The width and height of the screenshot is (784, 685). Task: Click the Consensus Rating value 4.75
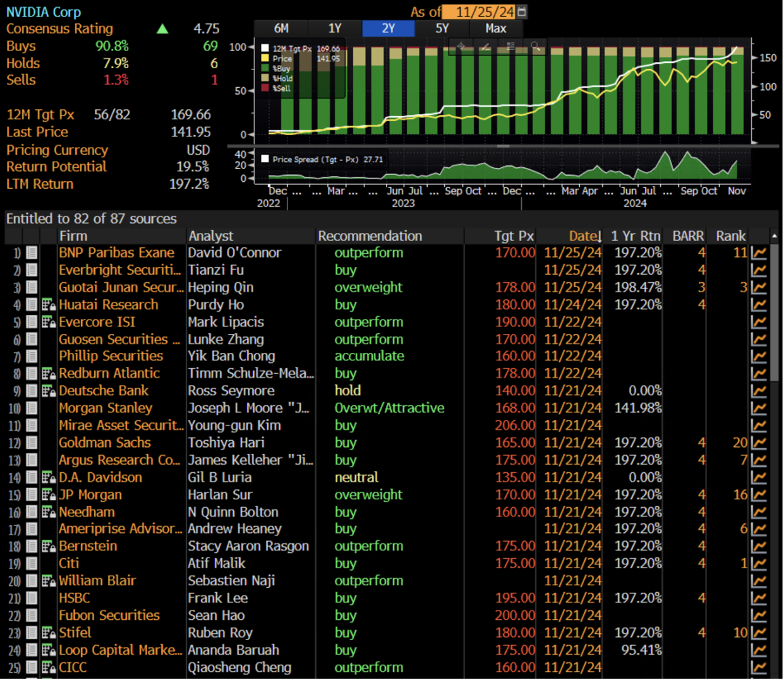207,29
